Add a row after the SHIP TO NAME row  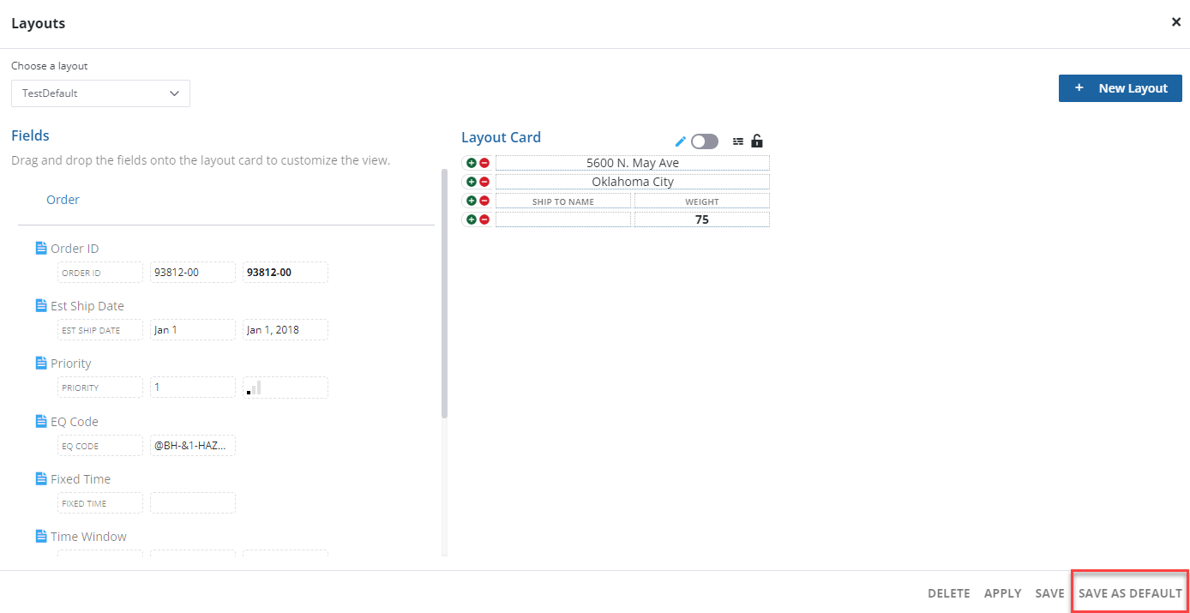(472, 201)
